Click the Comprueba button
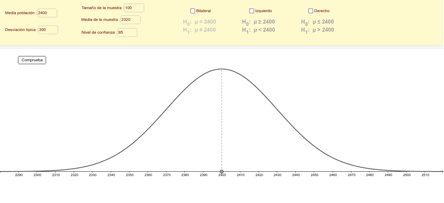 (32, 60)
